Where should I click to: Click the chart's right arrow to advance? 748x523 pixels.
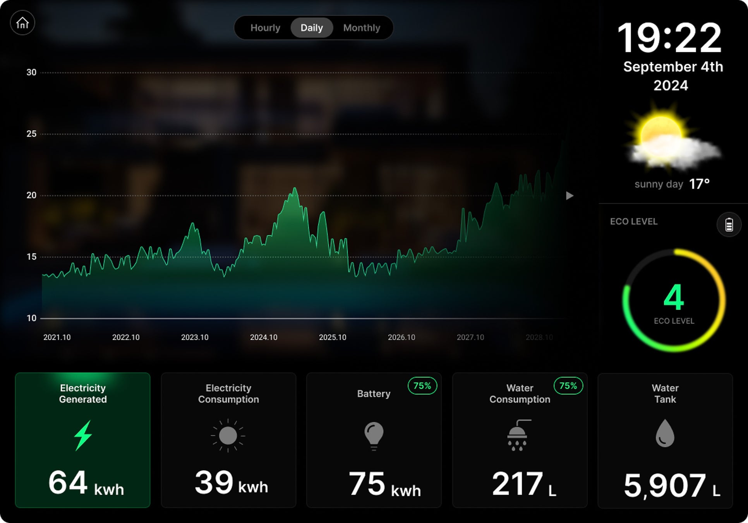coord(570,196)
